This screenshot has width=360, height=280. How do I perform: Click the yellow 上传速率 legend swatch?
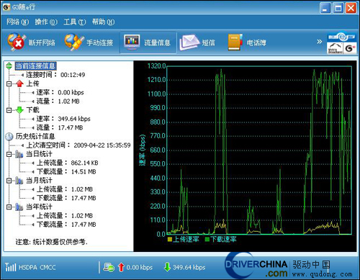point(170,239)
